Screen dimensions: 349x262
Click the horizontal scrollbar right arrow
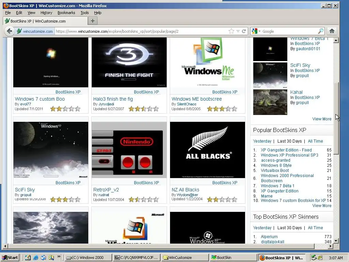(331, 246)
